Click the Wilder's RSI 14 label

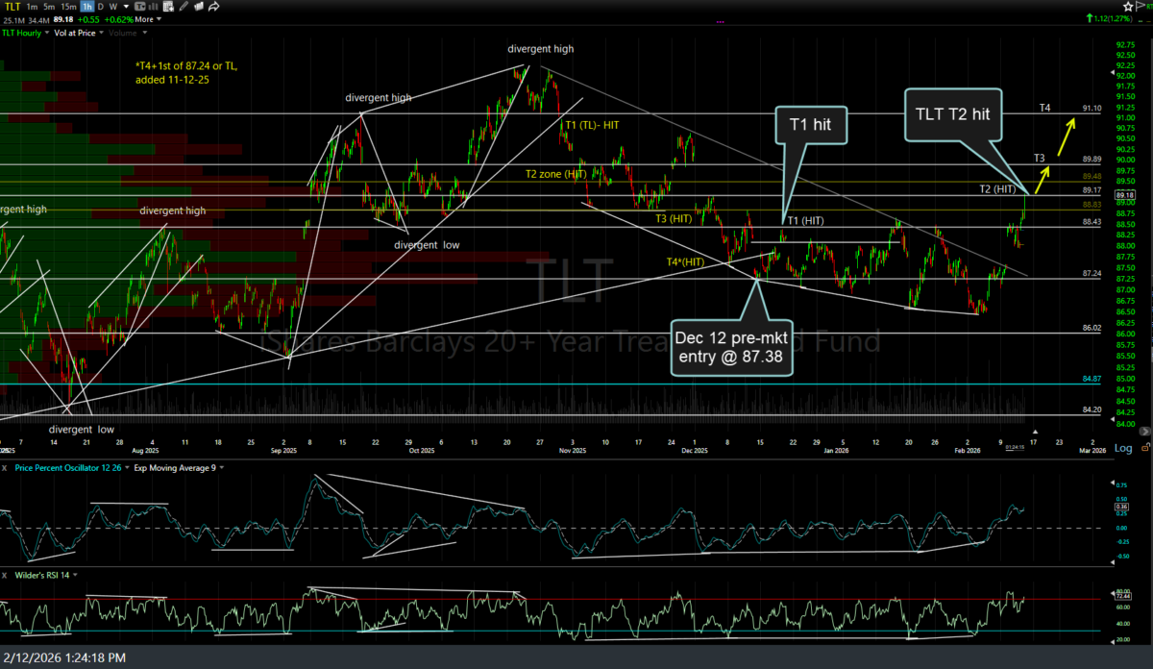(42, 574)
